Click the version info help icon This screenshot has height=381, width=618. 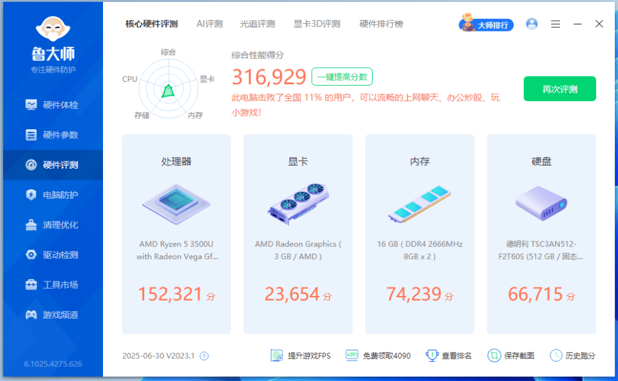[204, 356]
